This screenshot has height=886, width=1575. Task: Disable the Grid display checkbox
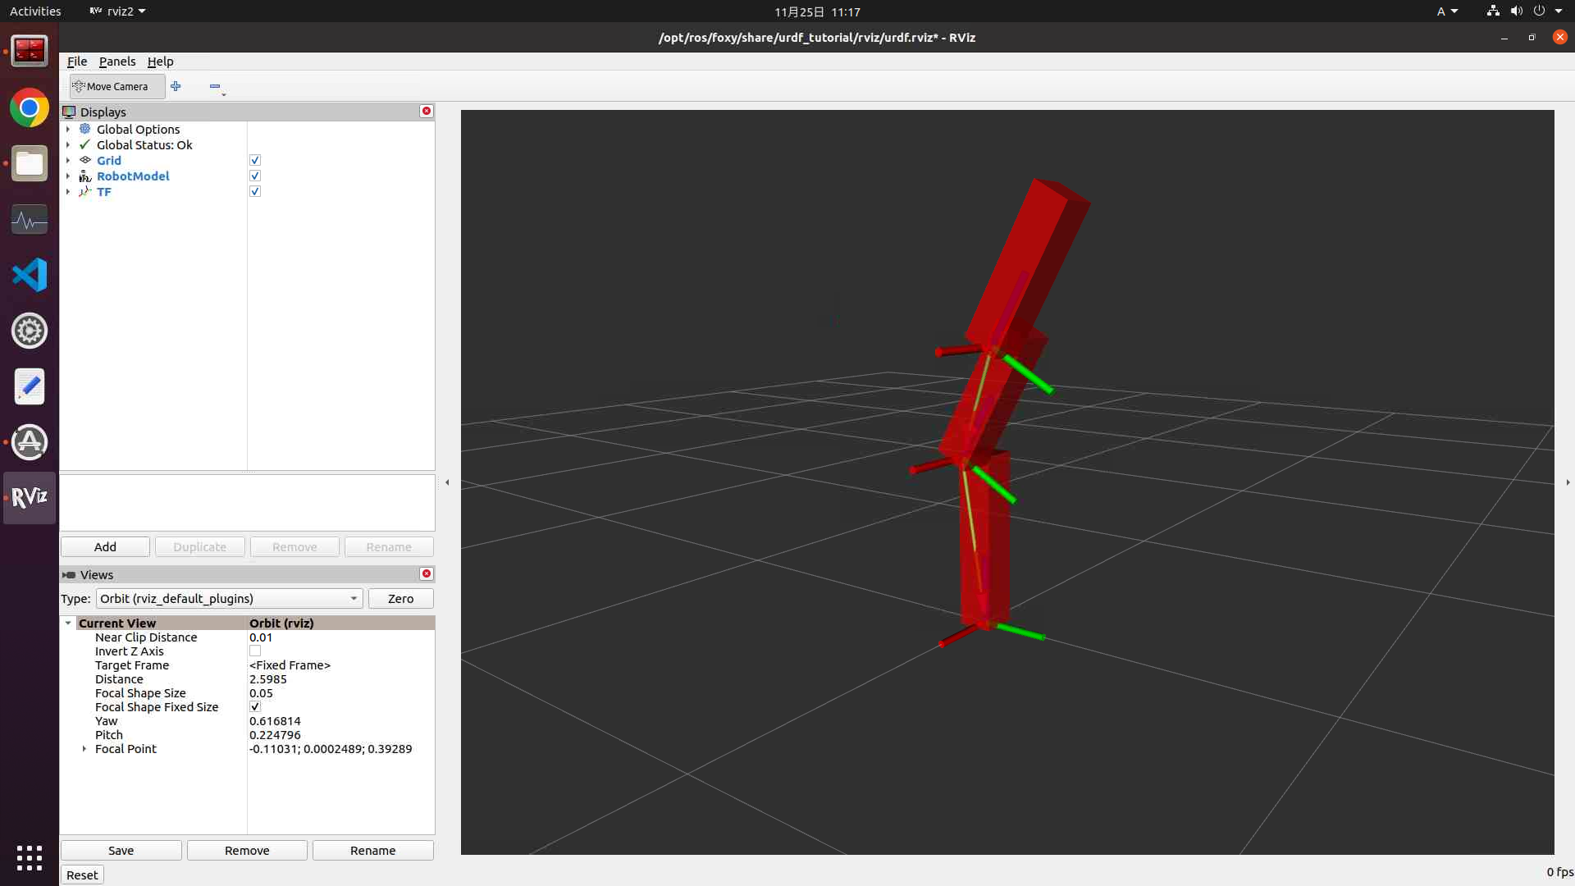[255, 161]
